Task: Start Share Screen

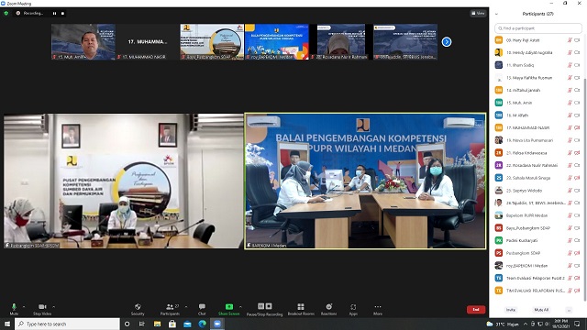Action: tap(228, 309)
